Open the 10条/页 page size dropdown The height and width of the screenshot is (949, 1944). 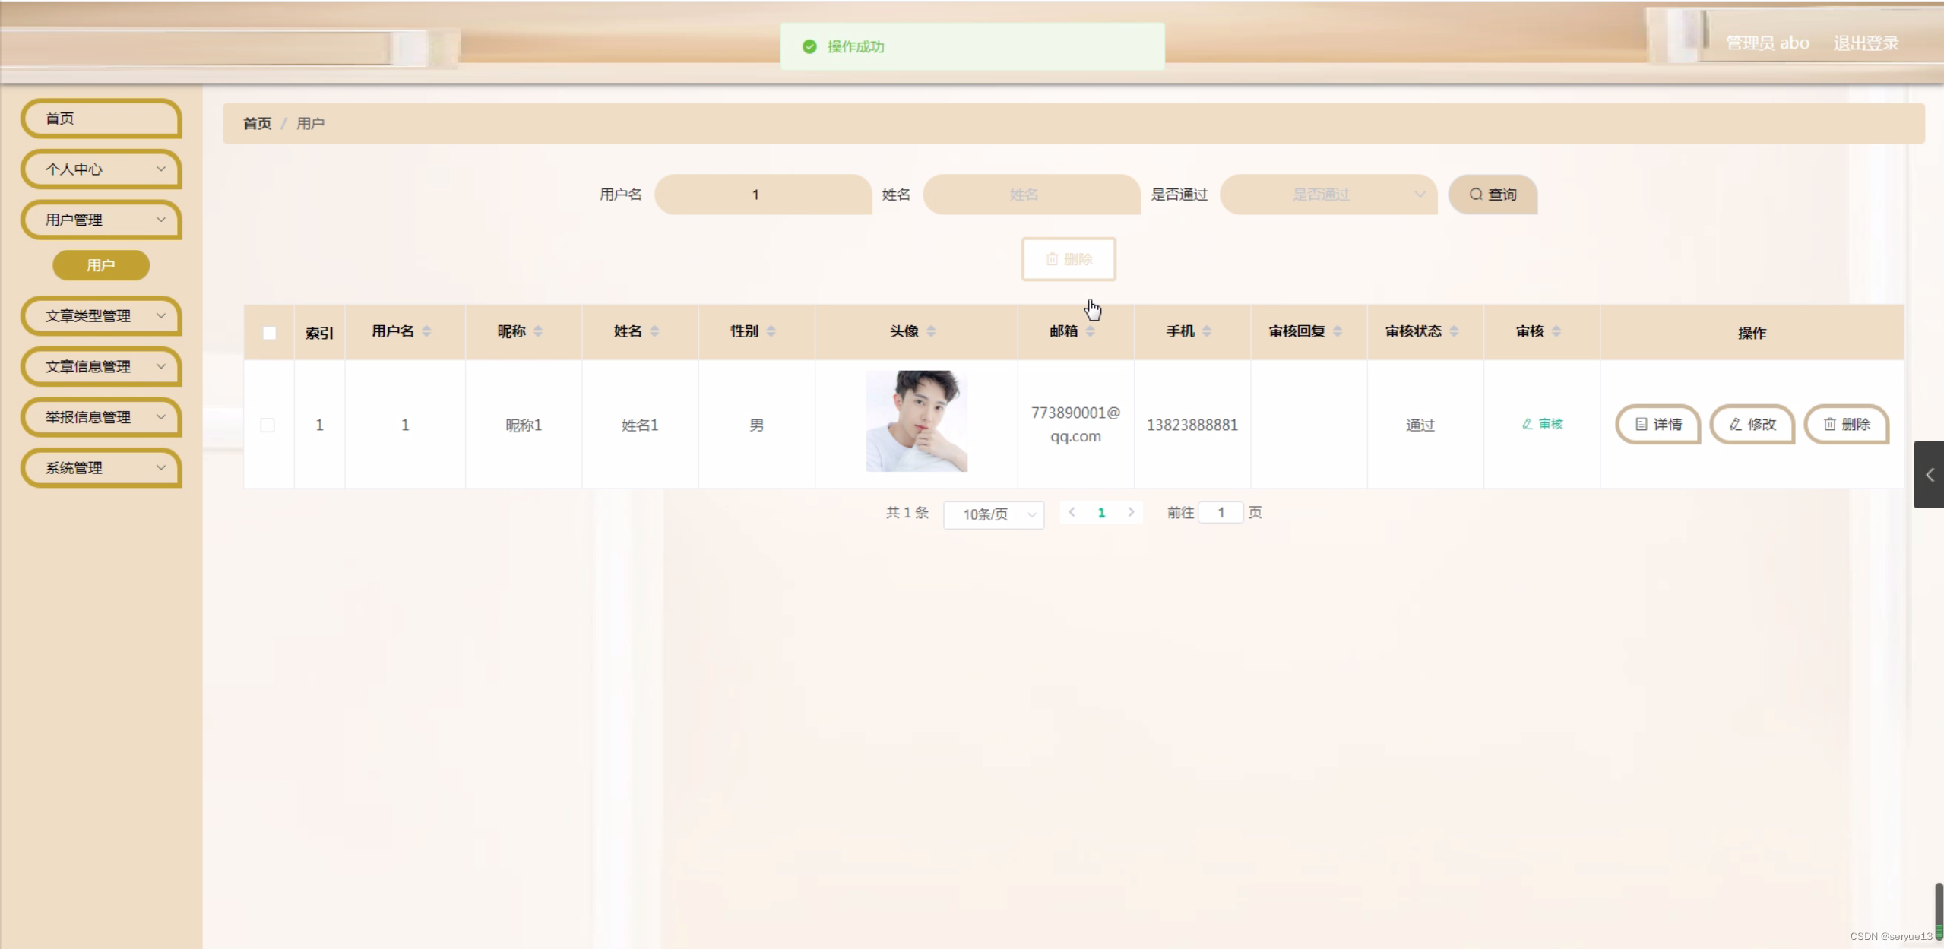[993, 514]
